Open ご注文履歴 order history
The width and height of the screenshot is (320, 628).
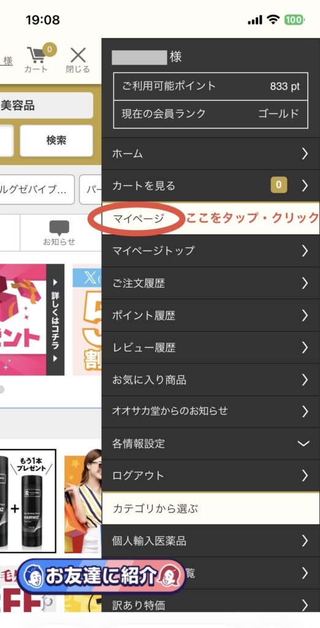pyautogui.click(x=211, y=283)
